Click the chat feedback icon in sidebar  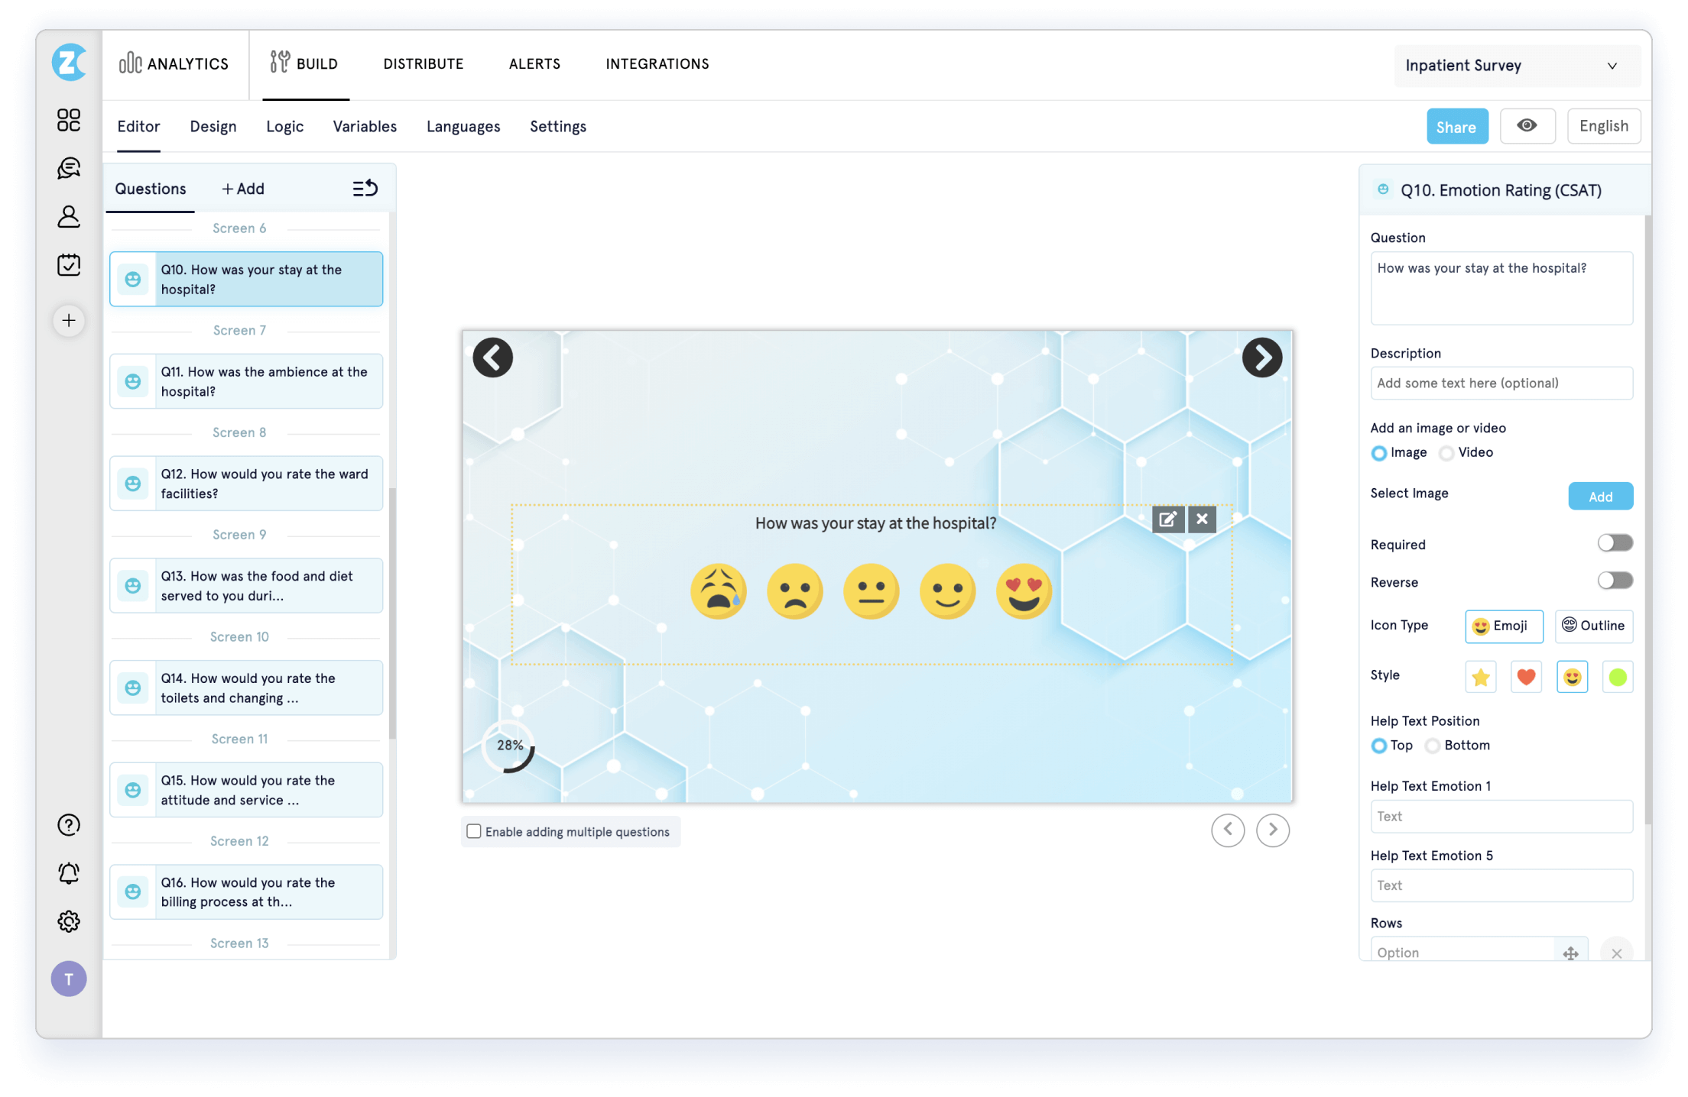[69, 168]
